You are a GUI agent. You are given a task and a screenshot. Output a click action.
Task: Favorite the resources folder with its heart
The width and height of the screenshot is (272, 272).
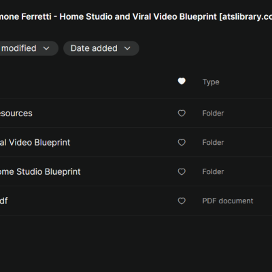[x=182, y=113]
